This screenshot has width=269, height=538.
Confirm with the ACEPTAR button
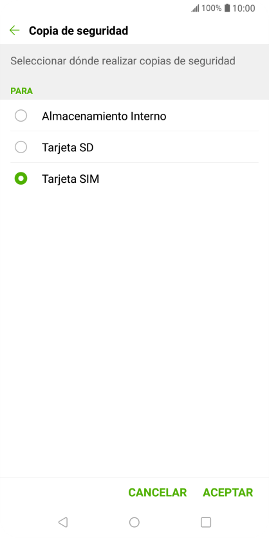tap(228, 493)
